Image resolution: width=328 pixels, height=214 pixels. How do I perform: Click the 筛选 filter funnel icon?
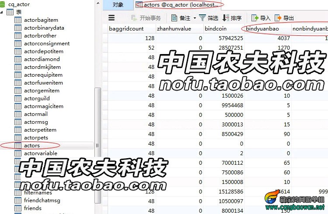click(202, 18)
